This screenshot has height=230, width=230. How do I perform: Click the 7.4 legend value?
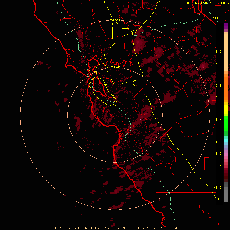218,63
